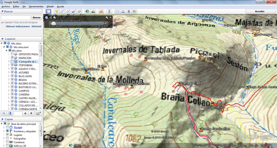Expand the AGUAYO Y PES... tree node
277x148 pixels.
tap(9, 69)
